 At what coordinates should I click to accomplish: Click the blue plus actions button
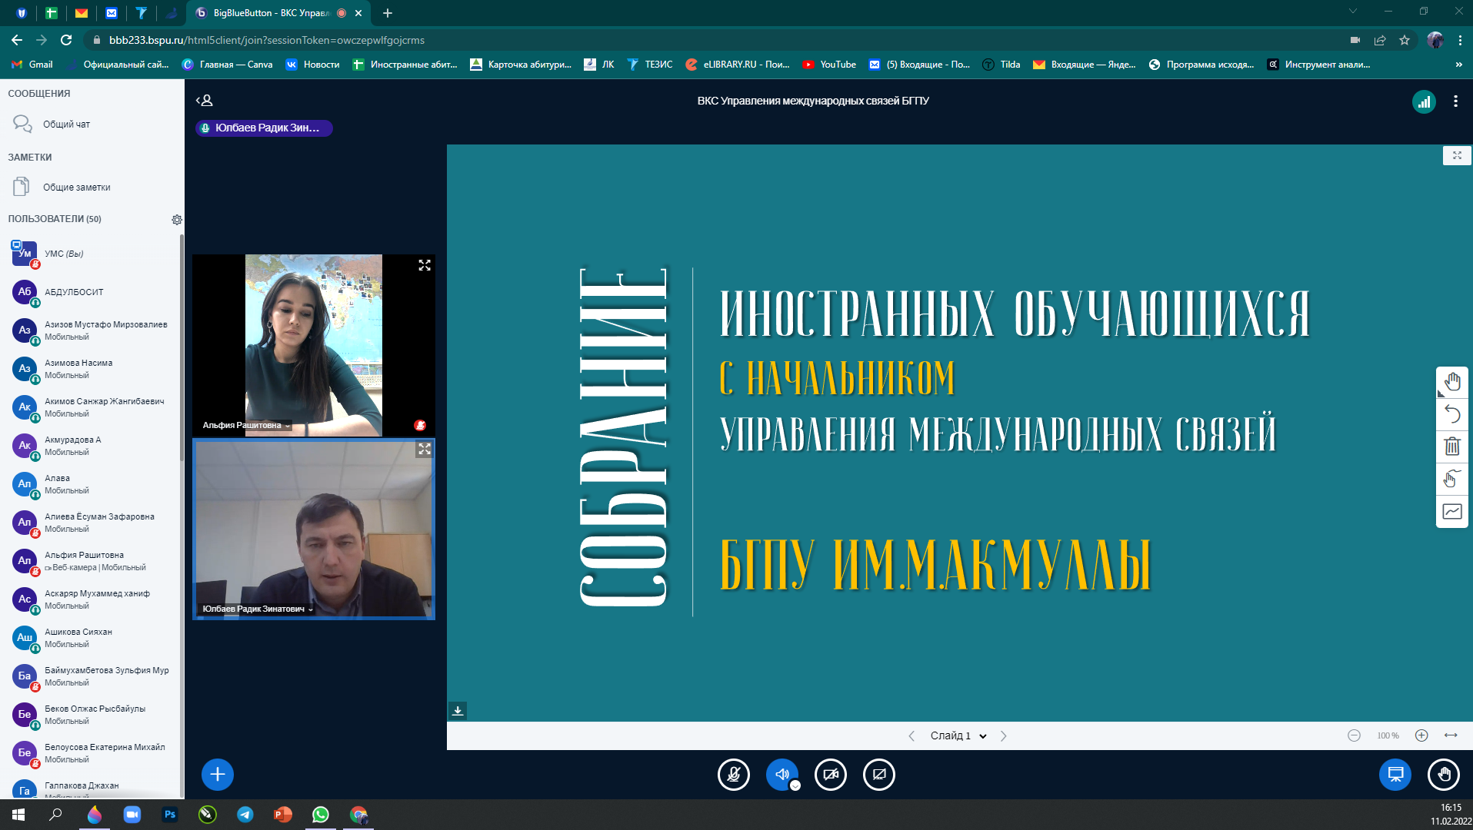click(218, 775)
